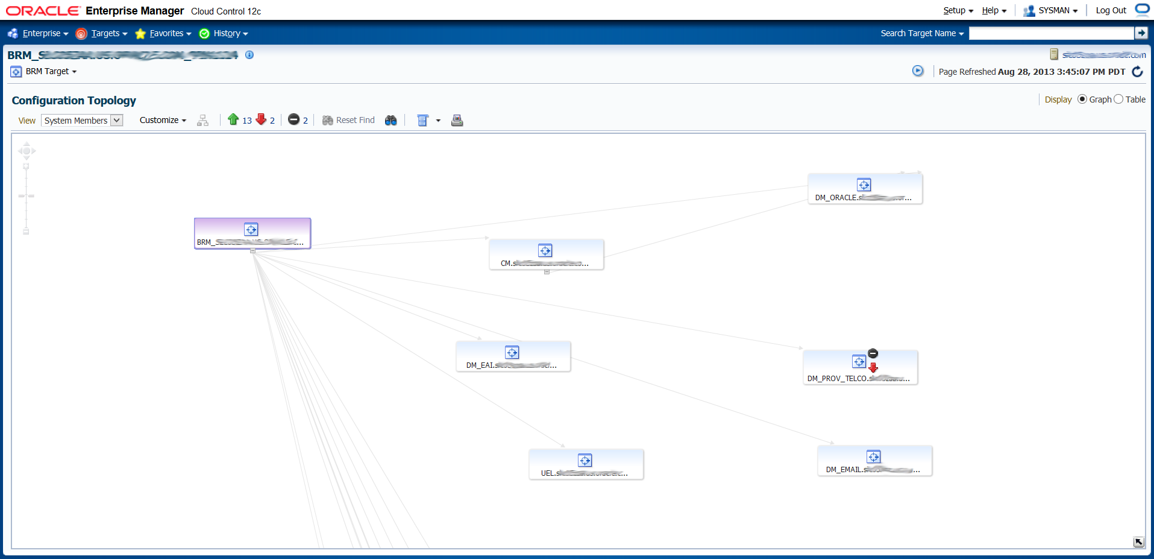The width and height of the screenshot is (1154, 559).
Task: Show target info via the blue information icon
Action: [x=249, y=55]
